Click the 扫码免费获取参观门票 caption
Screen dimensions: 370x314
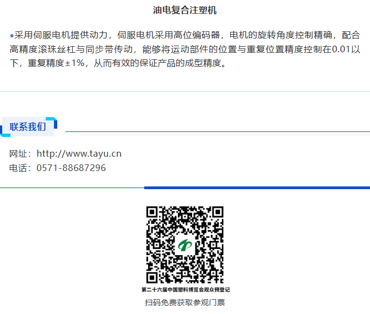(185, 302)
